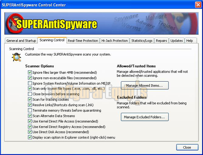Screen dimensions: 203x155
Task: Click 'Customize the way SUPERAntiSpyware scans' text
Action: 68,54
